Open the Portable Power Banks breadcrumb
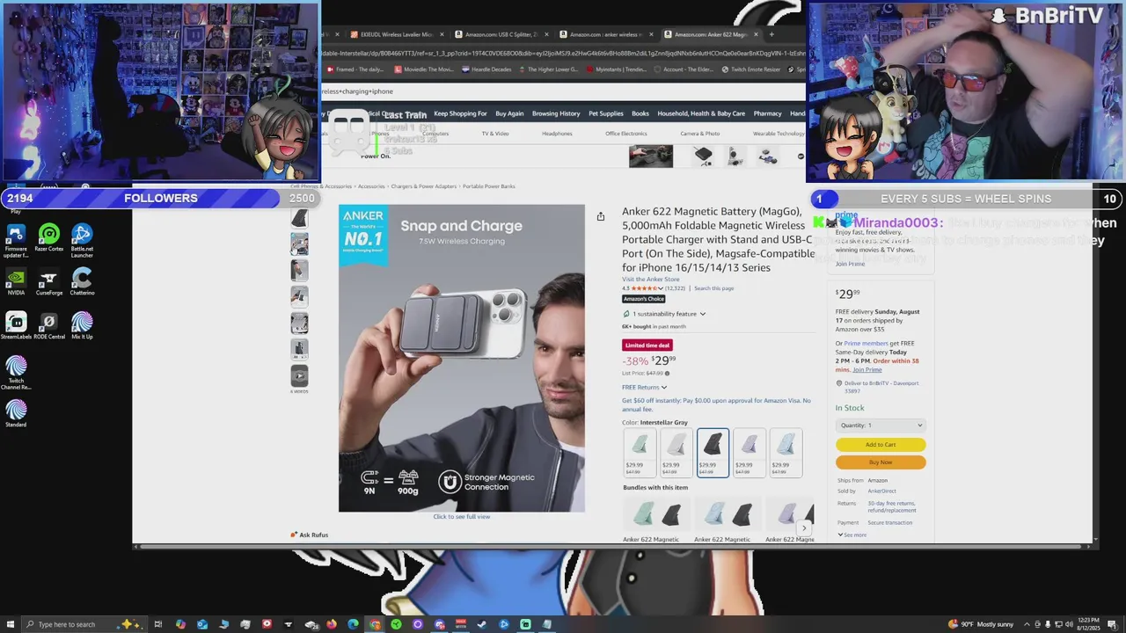Image resolution: width=1126 pixels, height=633 pixels. click(489, 186)
